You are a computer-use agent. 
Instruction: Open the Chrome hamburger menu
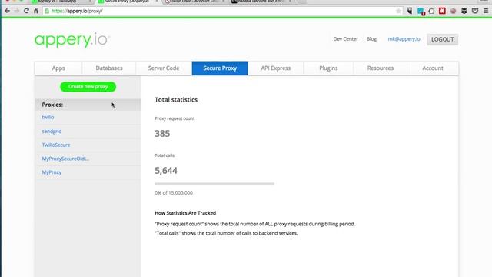(x=486, y=11)
